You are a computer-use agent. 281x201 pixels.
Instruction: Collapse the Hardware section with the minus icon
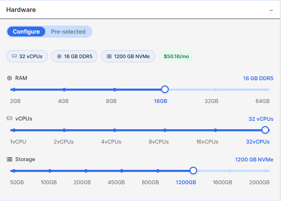[271, 10]
